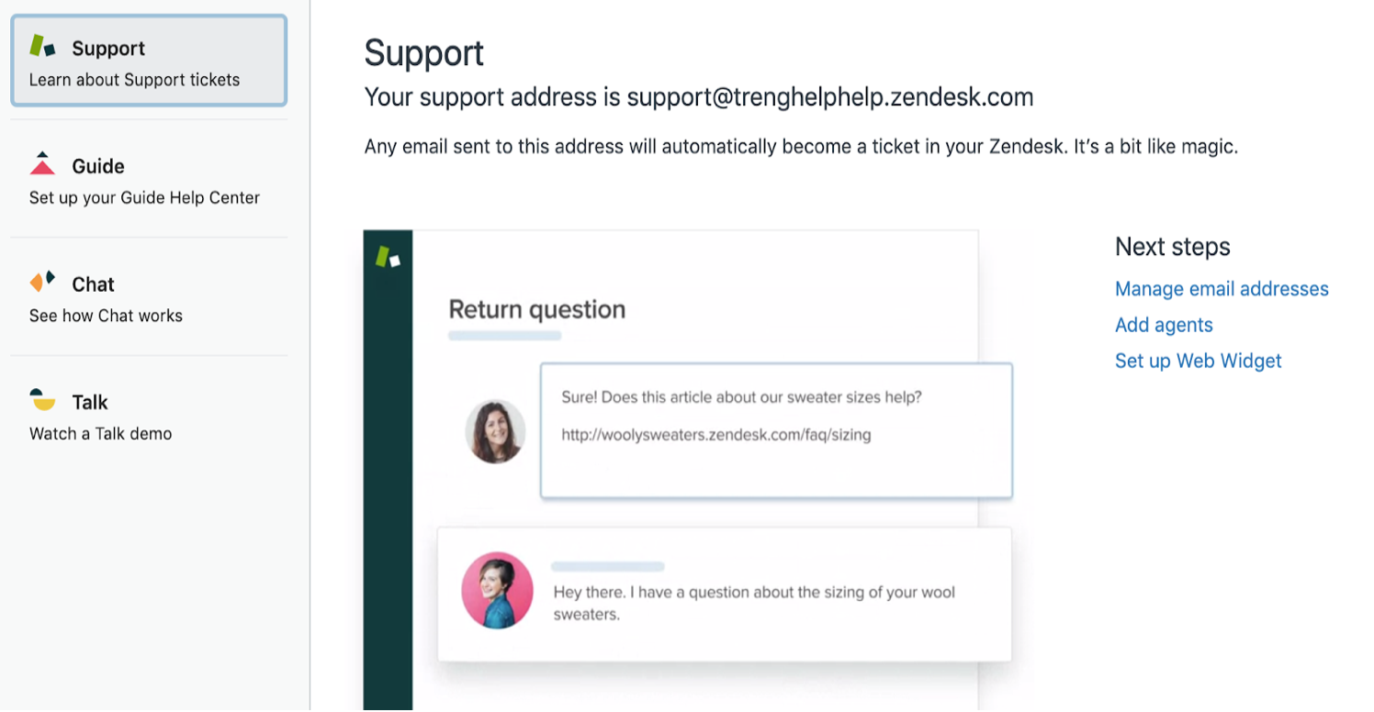Open Manage email addresses link

1222,289
